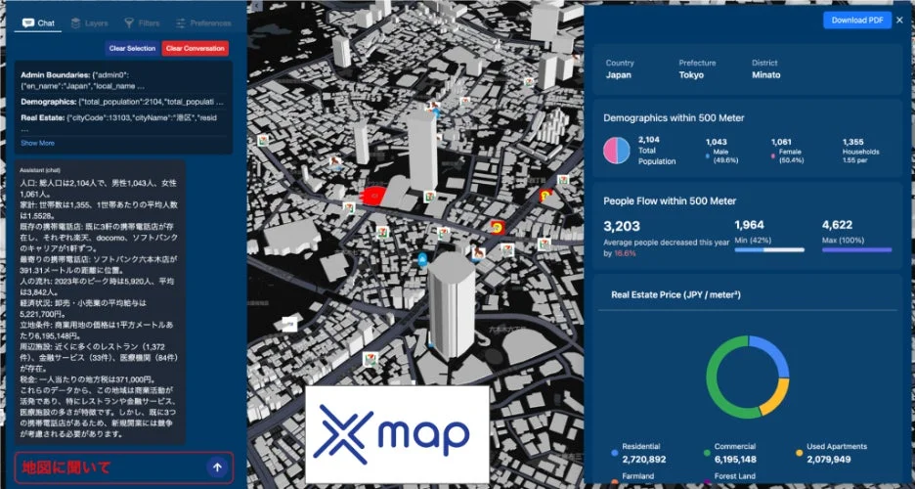The height and width of the screenshot is (489, 915).
Task: Select the Residential legend dot
Action: [614, 453]
